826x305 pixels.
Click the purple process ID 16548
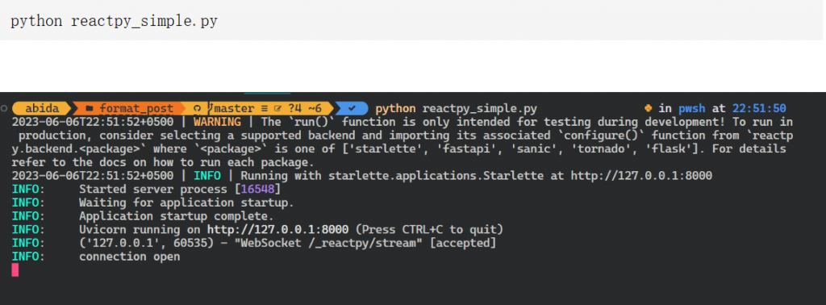[258, 189]
